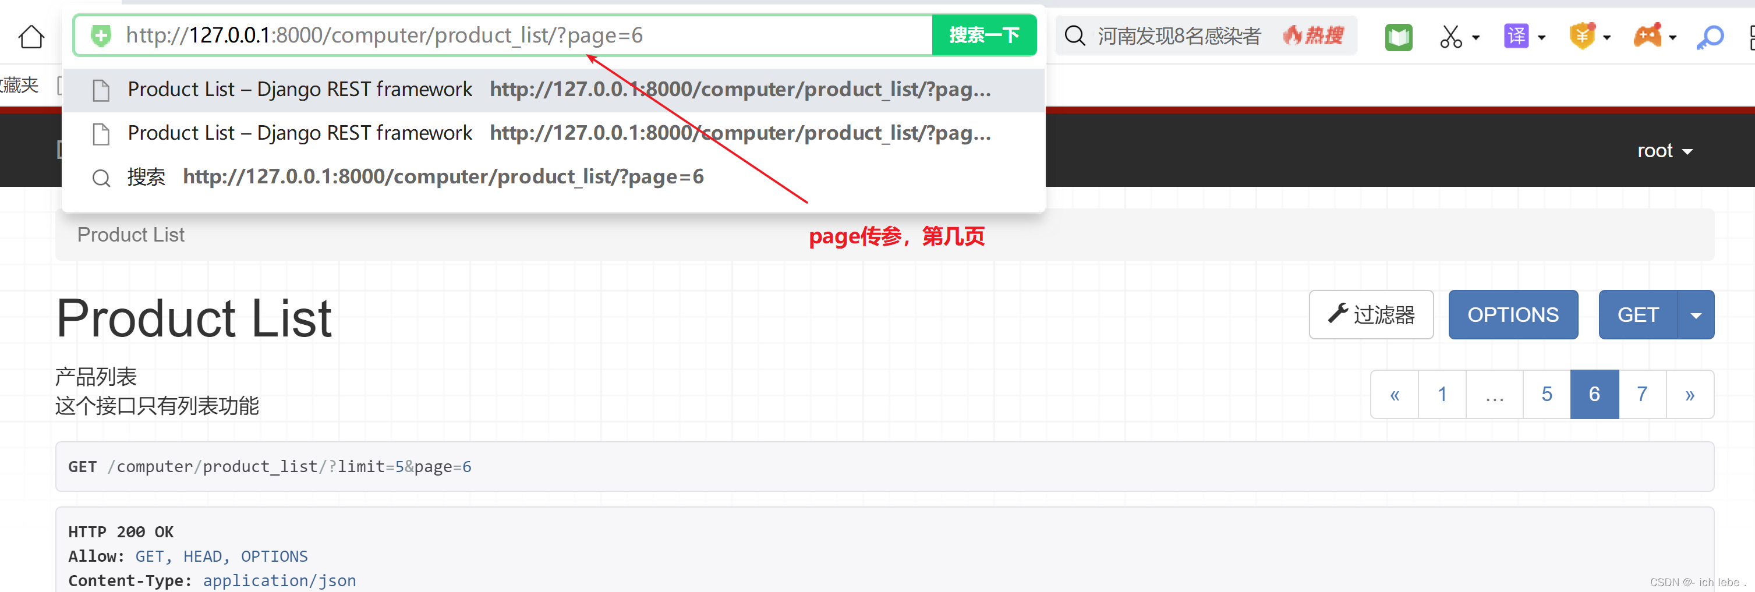Viewport: 1755px width, 592px height.
Task: Click the orange game controller icon
Action: pyautogui.click(x=1647, y=36)
